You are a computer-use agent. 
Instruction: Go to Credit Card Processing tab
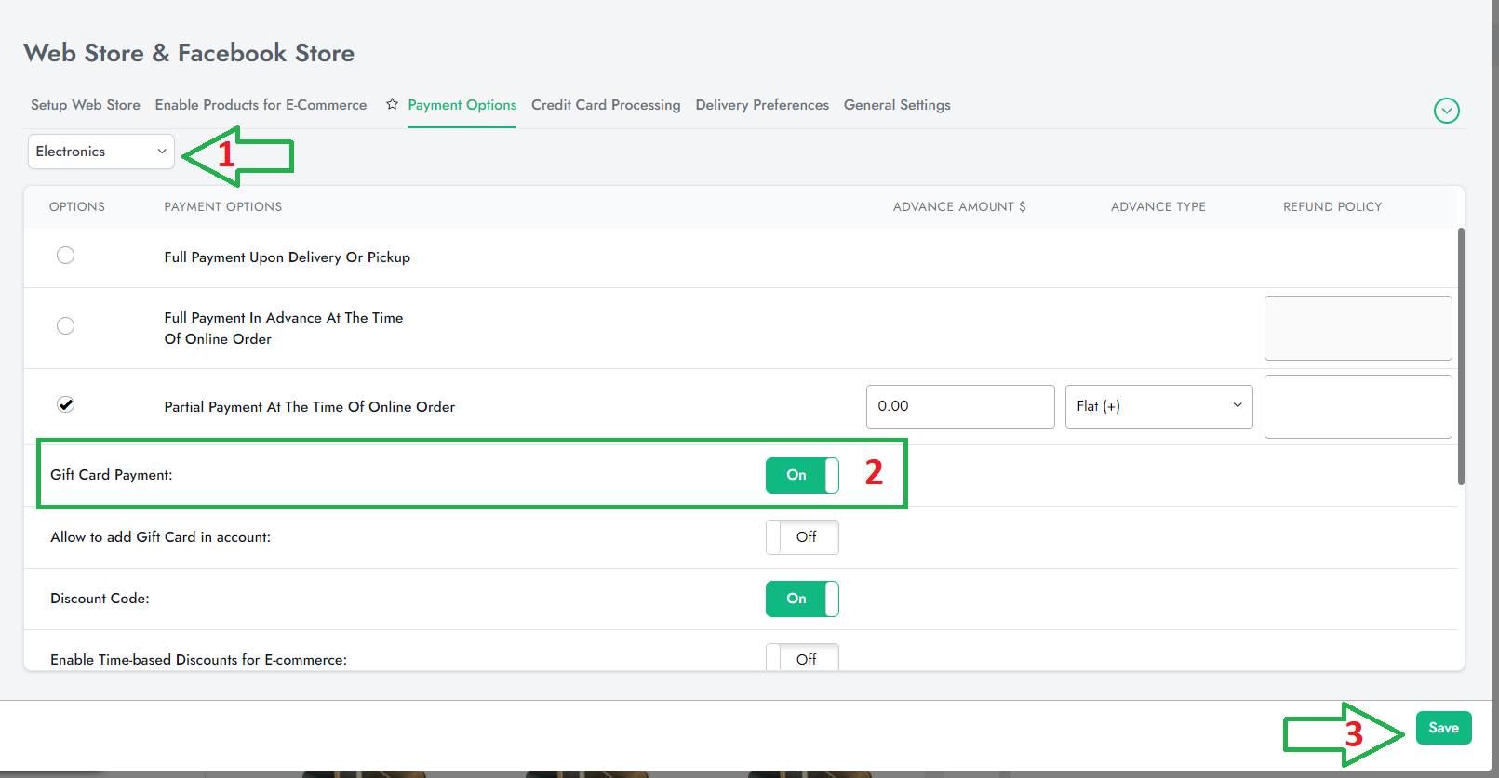[606, 105]
